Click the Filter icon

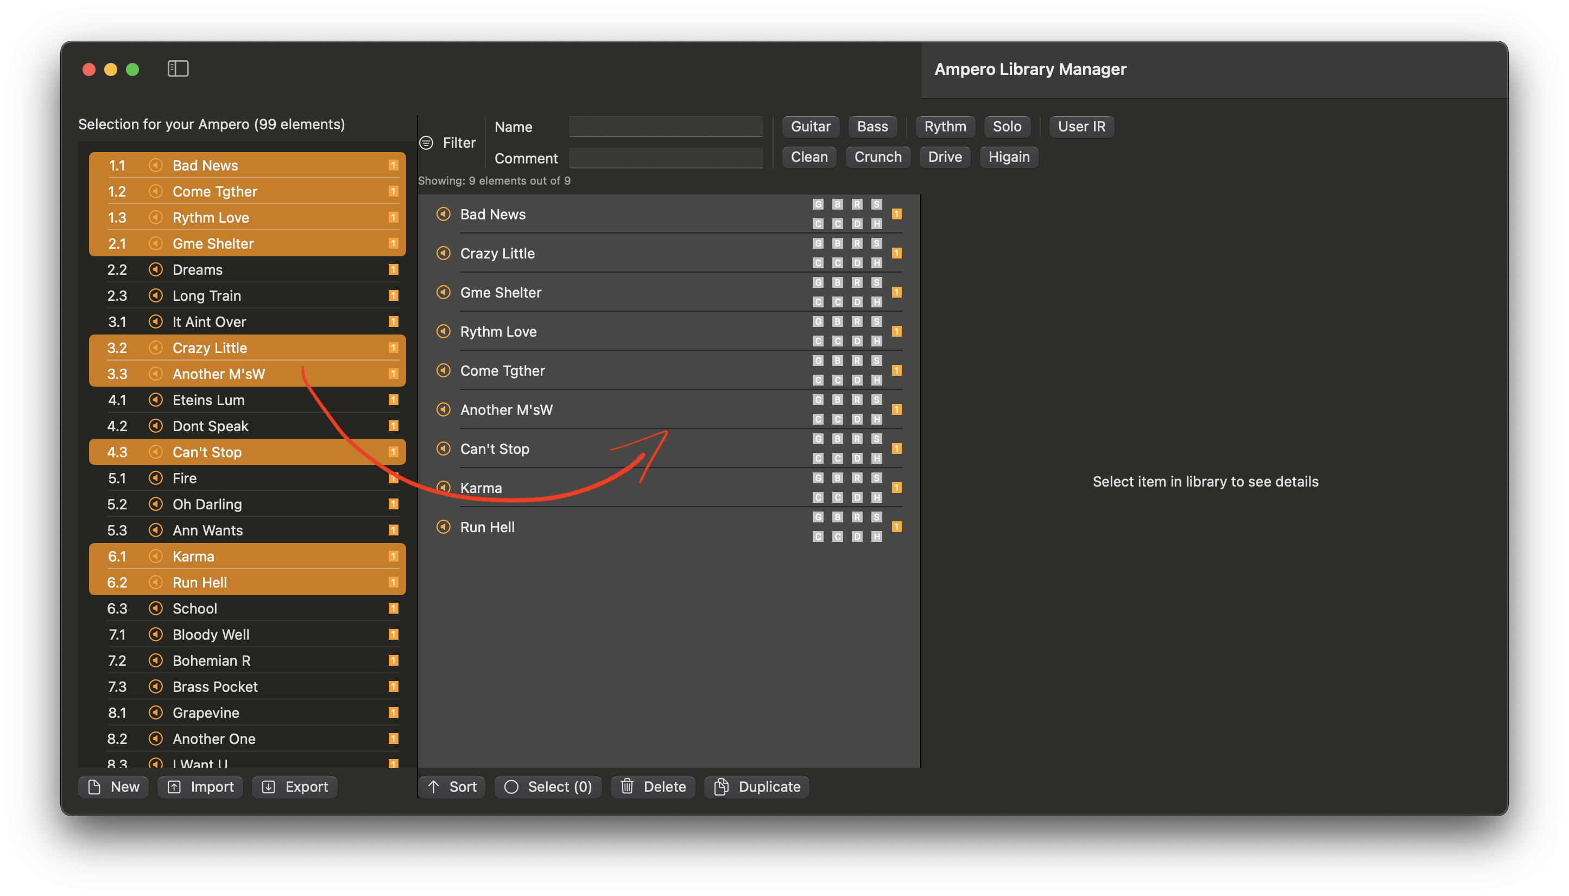pos(426,143)
